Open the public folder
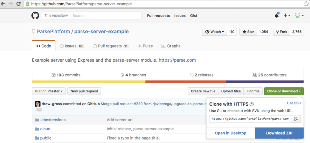Screen dimensions: 310x143 pyautogui.click(x=46, y=138)
